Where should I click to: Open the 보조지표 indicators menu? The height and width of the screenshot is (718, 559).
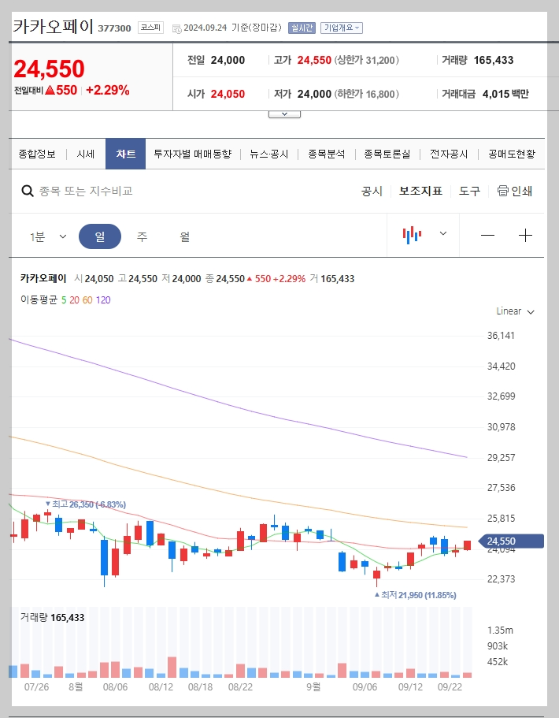pos(418,191)
